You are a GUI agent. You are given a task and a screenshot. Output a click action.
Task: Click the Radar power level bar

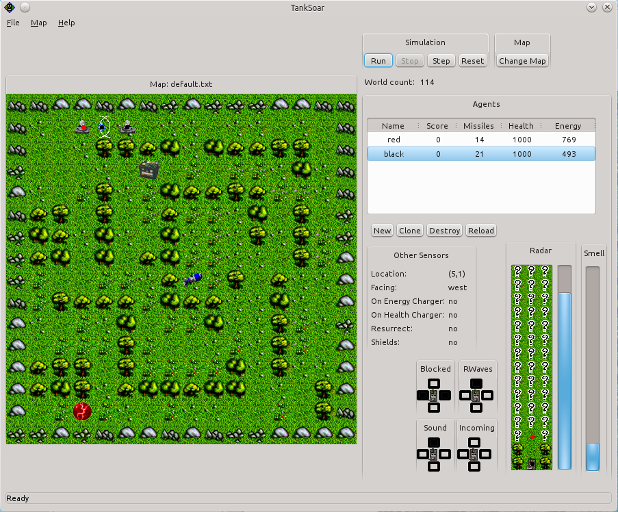point(565,368)
